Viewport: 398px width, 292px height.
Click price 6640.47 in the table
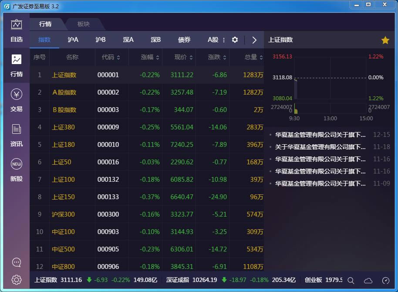(182, 197)
